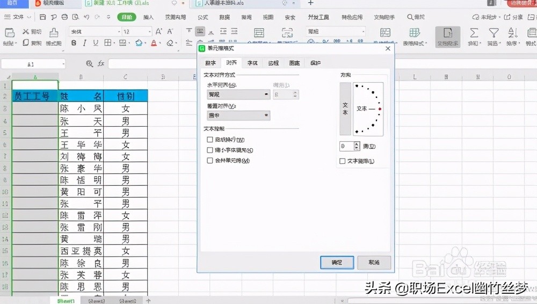
Task: Open the Formulas ribbon tab
Action: coord(203,17)
